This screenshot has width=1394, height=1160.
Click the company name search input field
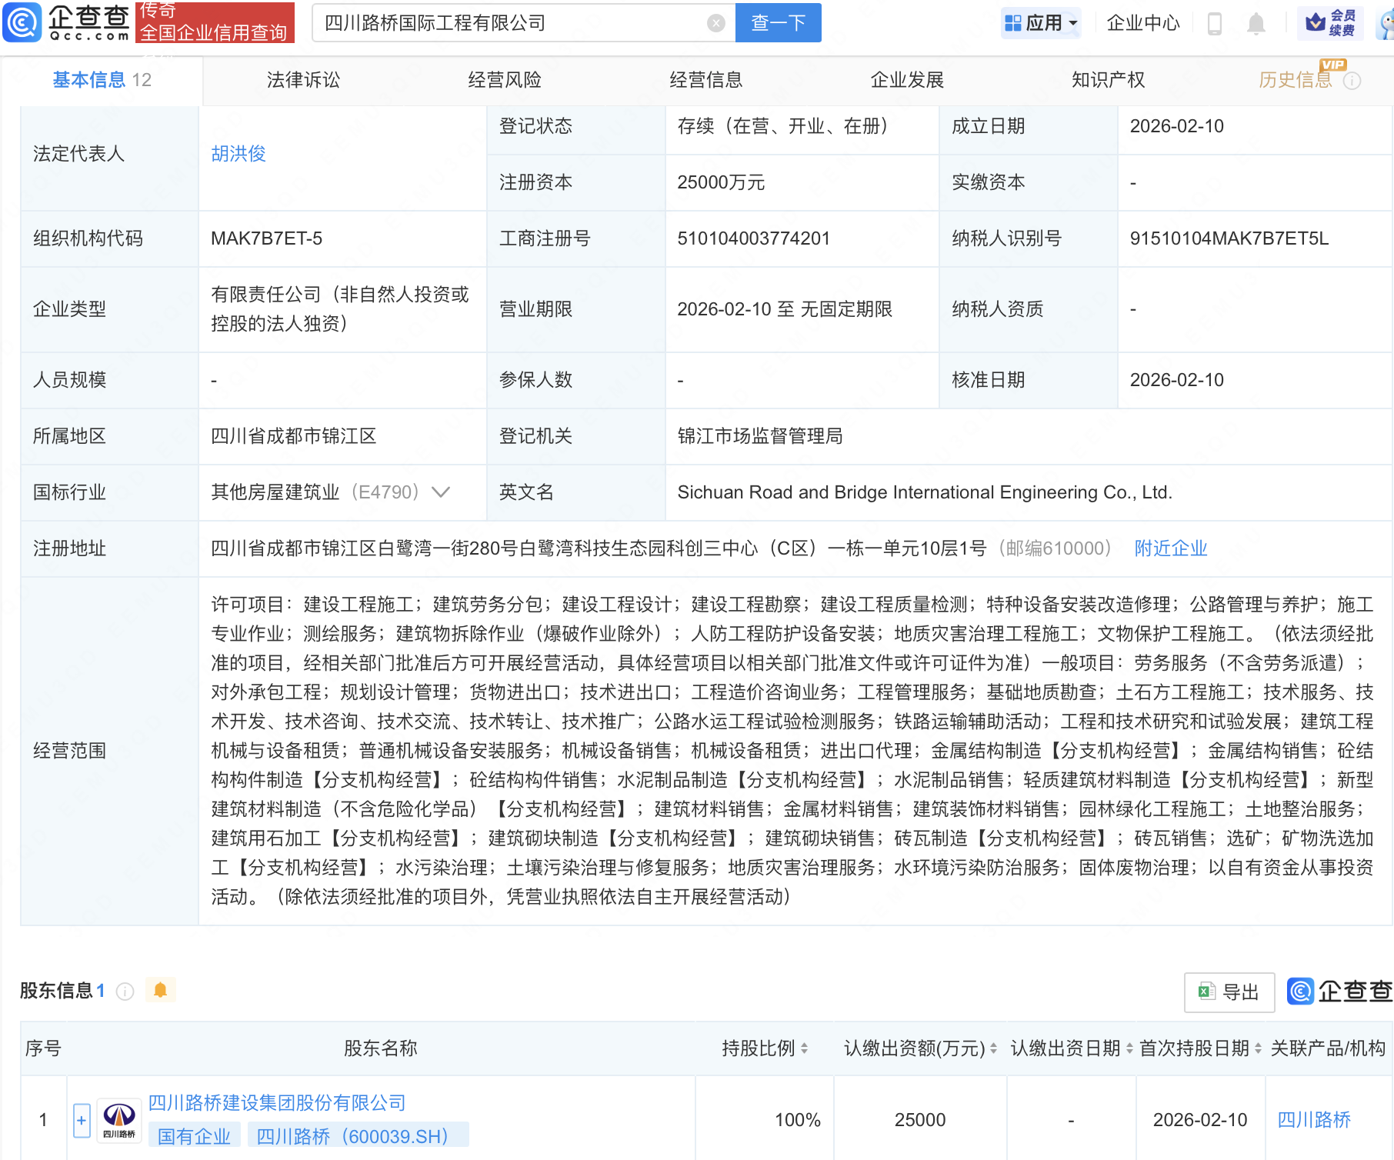click(508, 23)
